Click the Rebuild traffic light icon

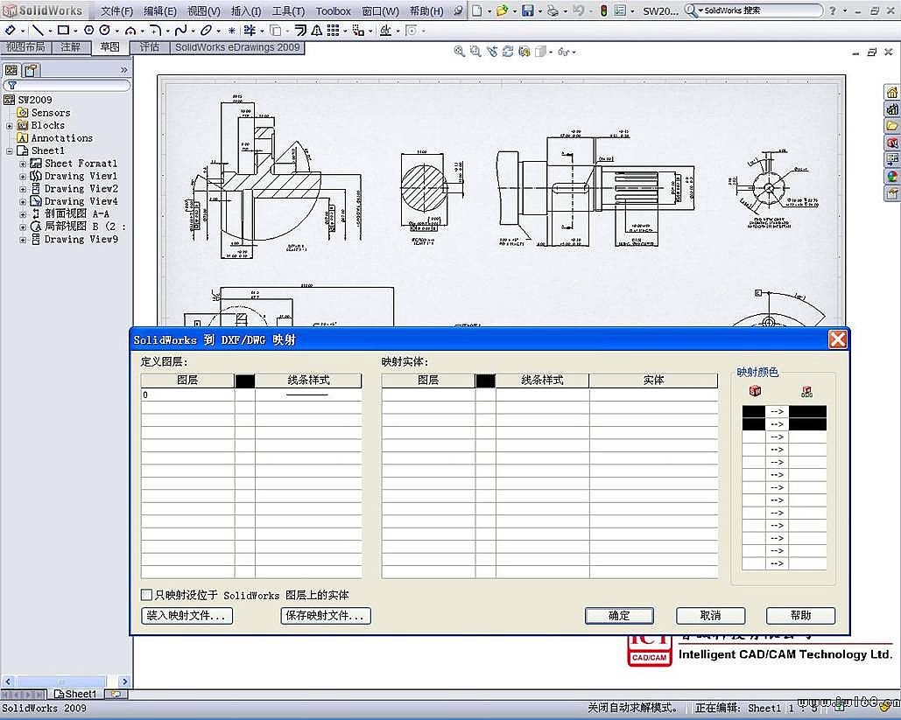click(x=604, y=10)
